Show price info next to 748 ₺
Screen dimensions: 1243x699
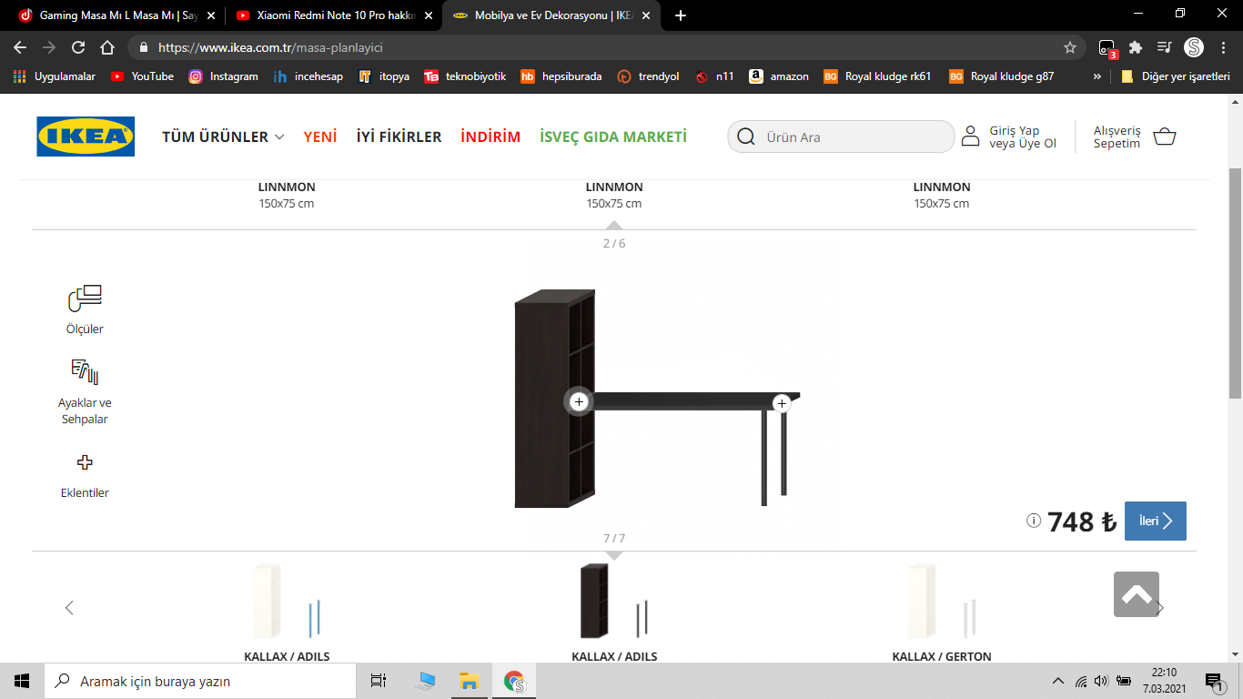coord(1034,521)
